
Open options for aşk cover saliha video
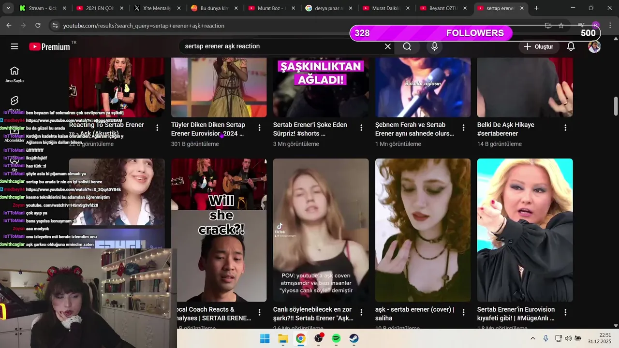(463, 312)
